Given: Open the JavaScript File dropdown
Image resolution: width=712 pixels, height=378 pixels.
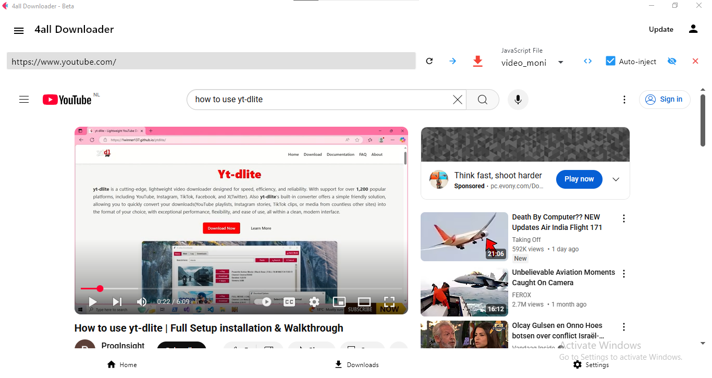Looking at the screenshot, I should coord(533,63).
